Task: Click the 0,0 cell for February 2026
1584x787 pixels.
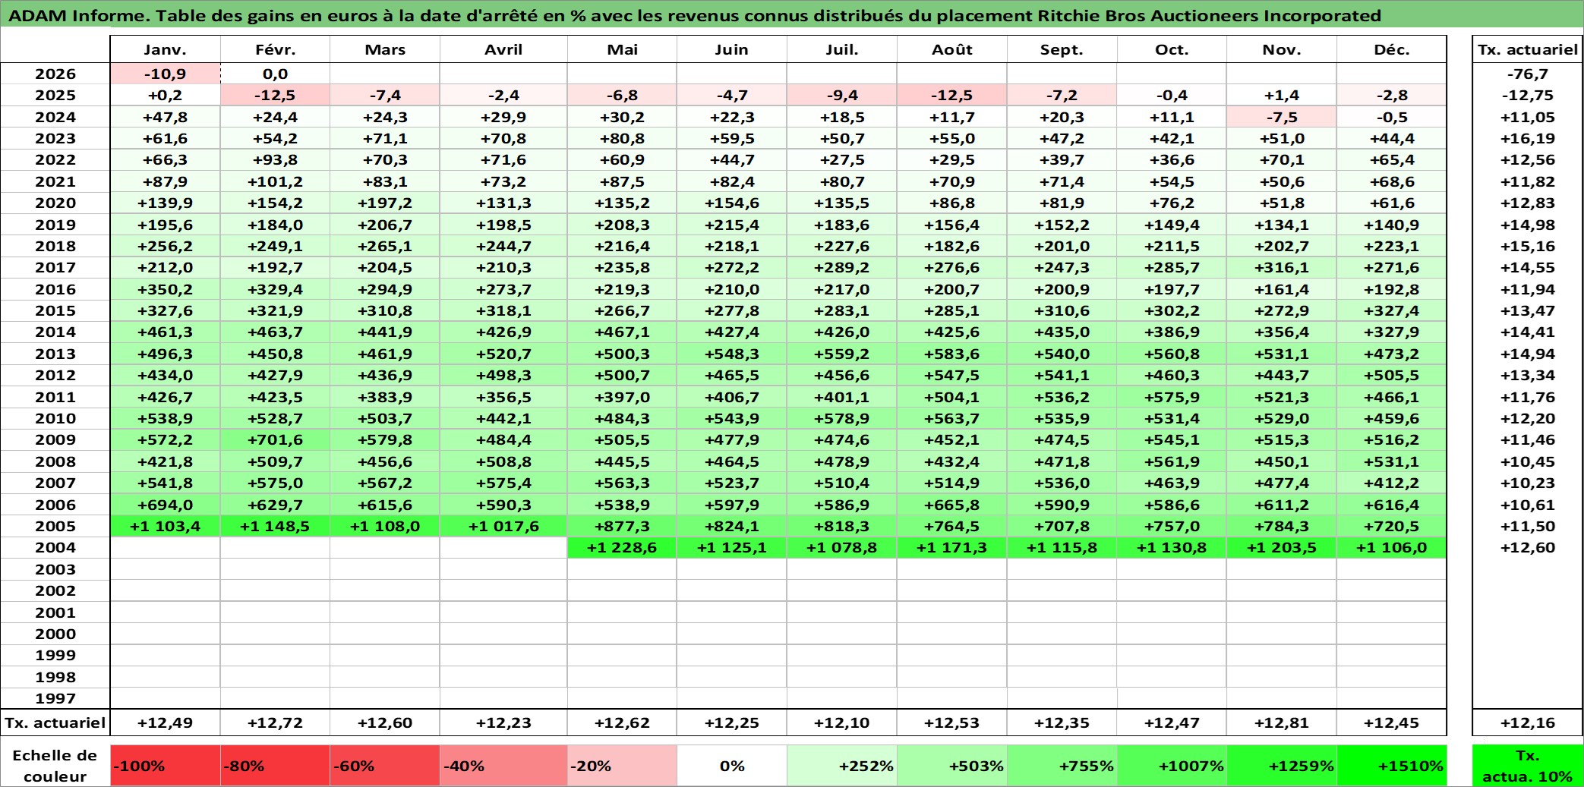Action: 275,74
